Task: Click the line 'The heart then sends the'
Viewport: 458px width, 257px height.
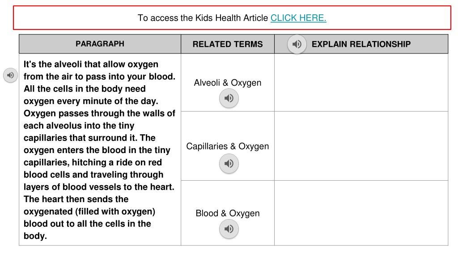Action: pyautogui.click(x=76, y=199)
